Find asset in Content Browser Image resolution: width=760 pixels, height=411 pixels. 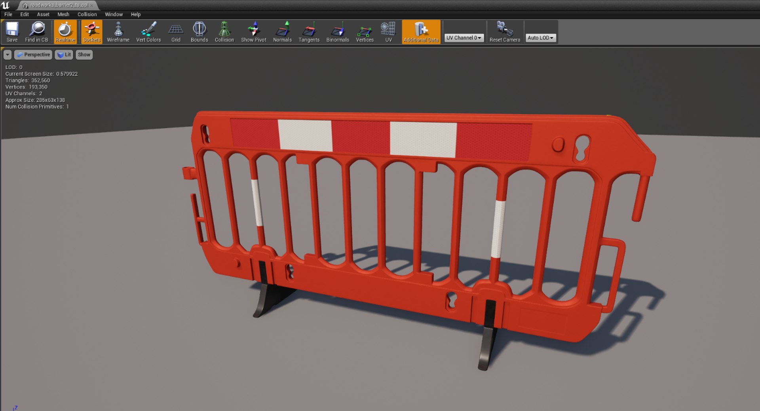36,32
